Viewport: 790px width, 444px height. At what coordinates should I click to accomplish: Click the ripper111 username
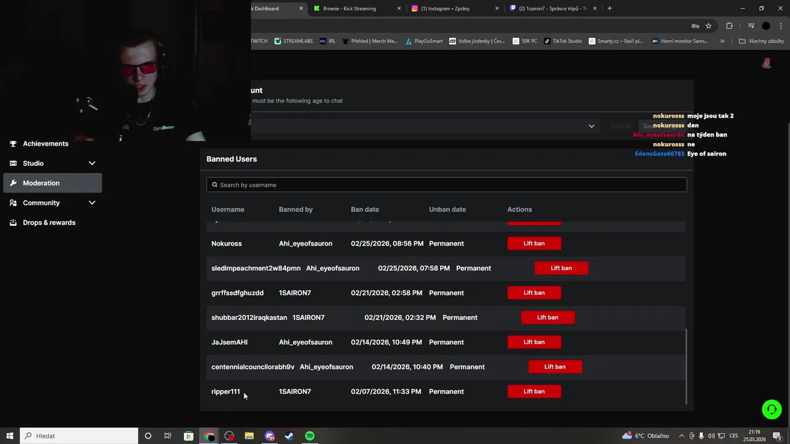(x=226, y=392)
